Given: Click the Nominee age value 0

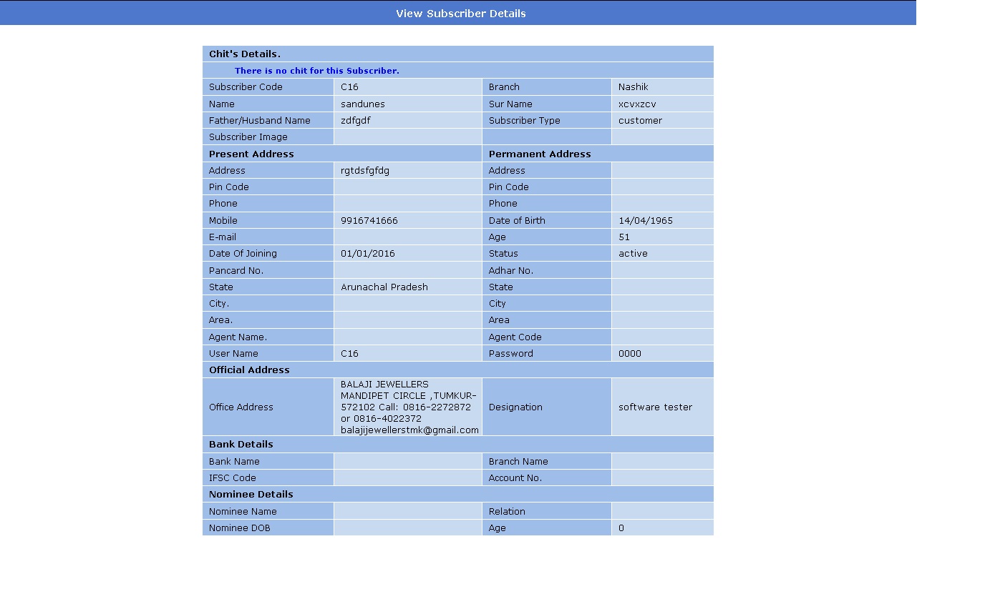Looking at the screenshot, I should (x=621, y=528).
